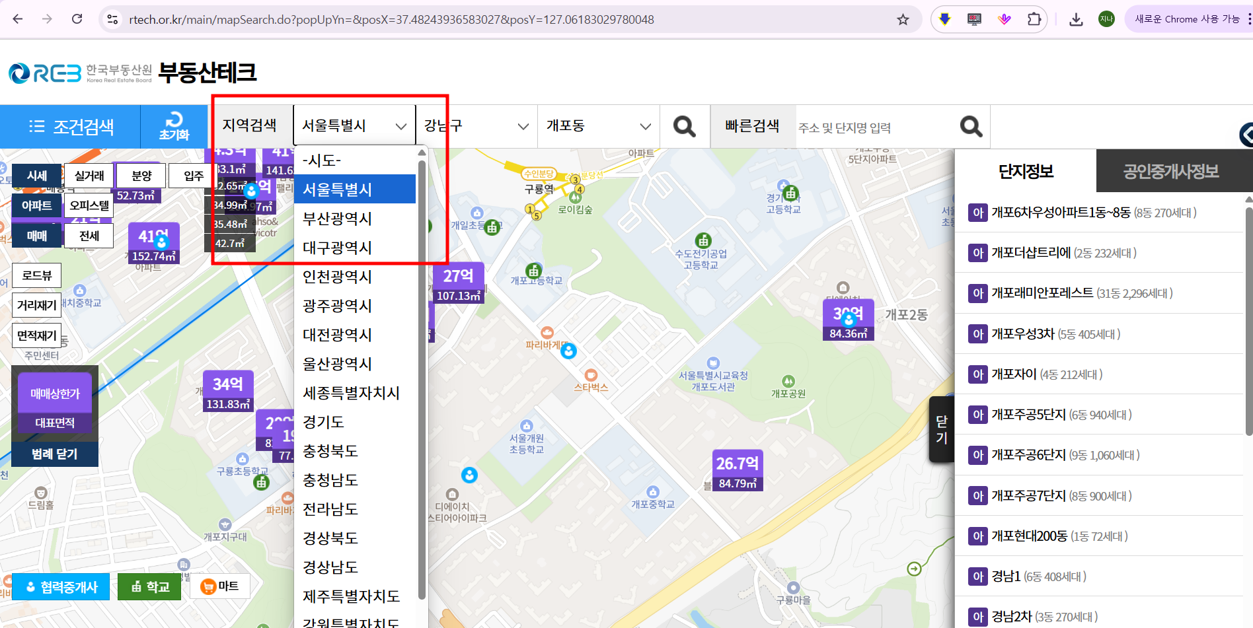Click the 아 badge beside 개포자이
This screenshot has height=628, width=1253.
978,374
